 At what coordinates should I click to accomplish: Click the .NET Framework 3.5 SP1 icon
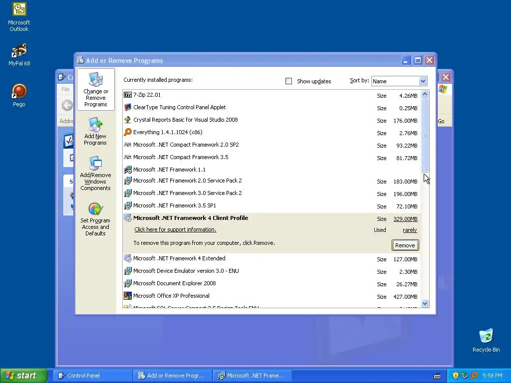[128, 205]
